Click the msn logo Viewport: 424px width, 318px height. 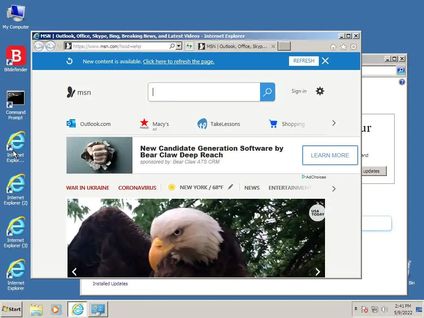click(79, 92)
